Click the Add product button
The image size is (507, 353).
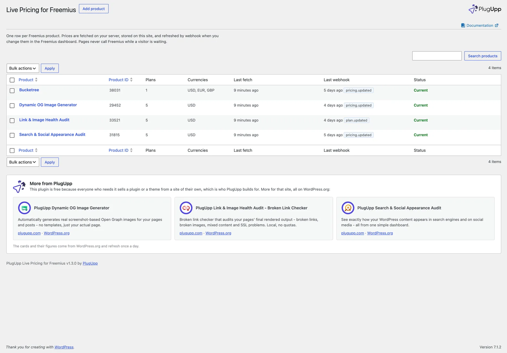[94, 9]
